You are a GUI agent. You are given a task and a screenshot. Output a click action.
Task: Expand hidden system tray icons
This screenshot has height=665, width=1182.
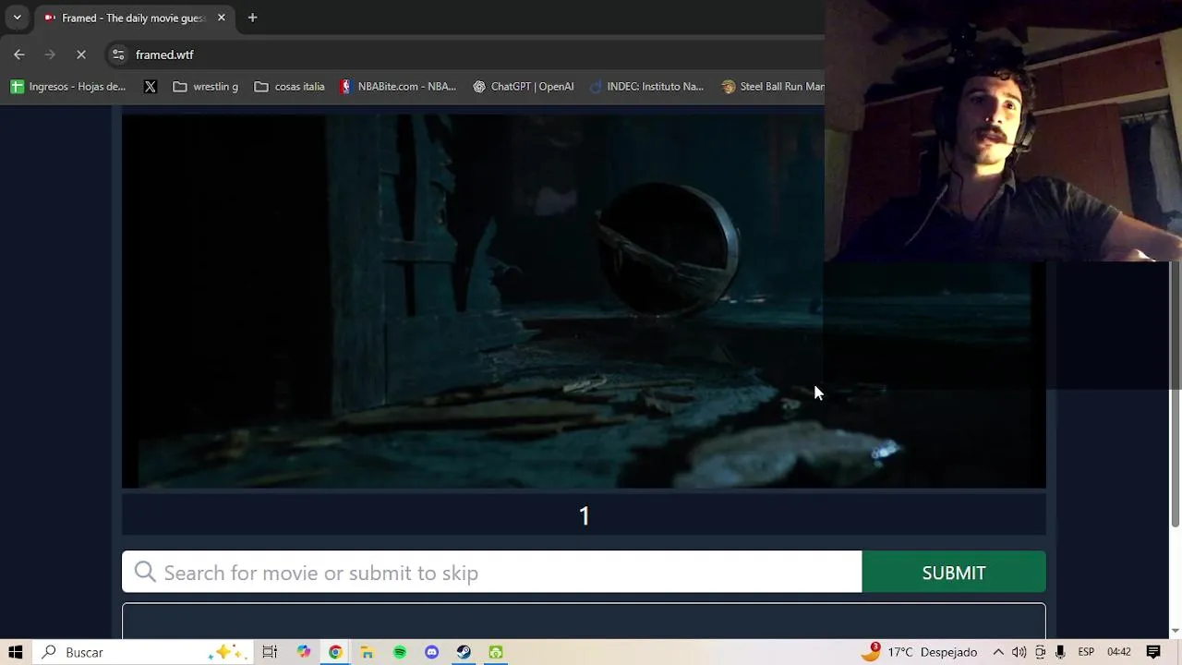(998, 652)
